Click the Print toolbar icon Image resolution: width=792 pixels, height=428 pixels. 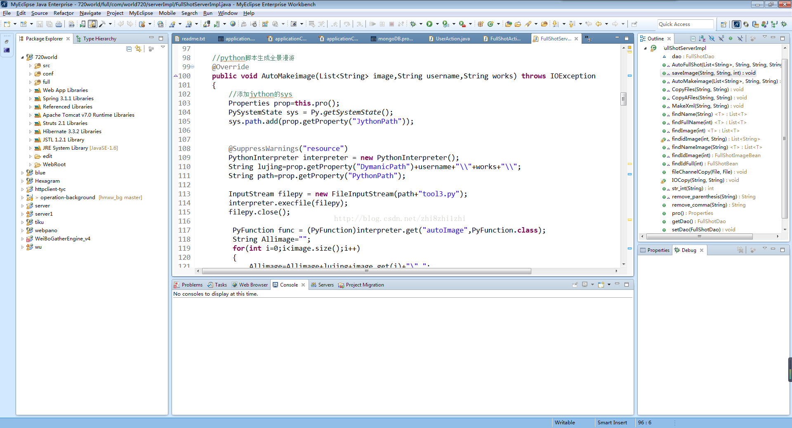coord(59,24)
